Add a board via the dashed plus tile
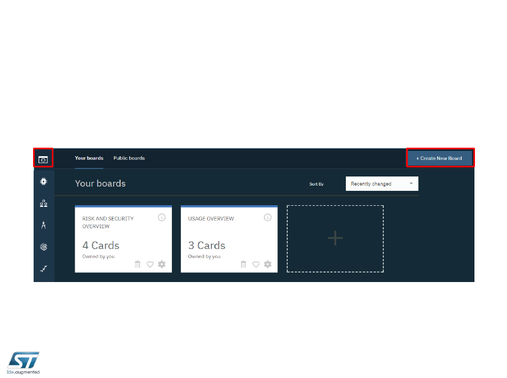The height and width of the screenshot is (378, 507). coord(335,239)
